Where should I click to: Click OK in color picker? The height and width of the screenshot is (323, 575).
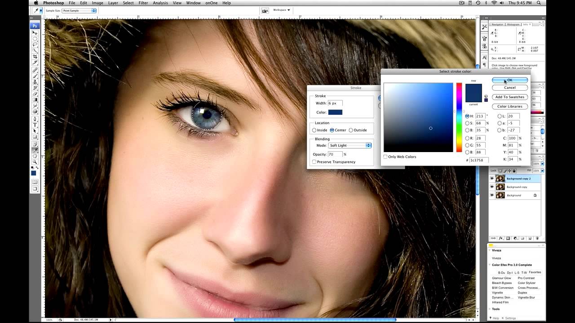click(510, 80)
